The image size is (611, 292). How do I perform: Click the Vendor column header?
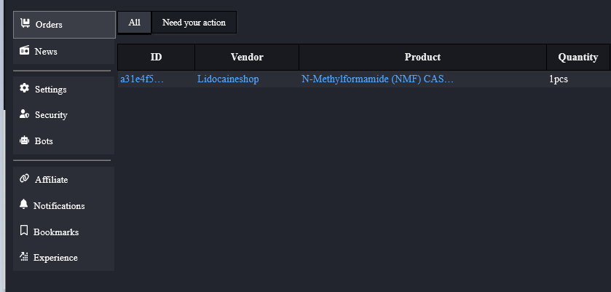tap(247, 57)
